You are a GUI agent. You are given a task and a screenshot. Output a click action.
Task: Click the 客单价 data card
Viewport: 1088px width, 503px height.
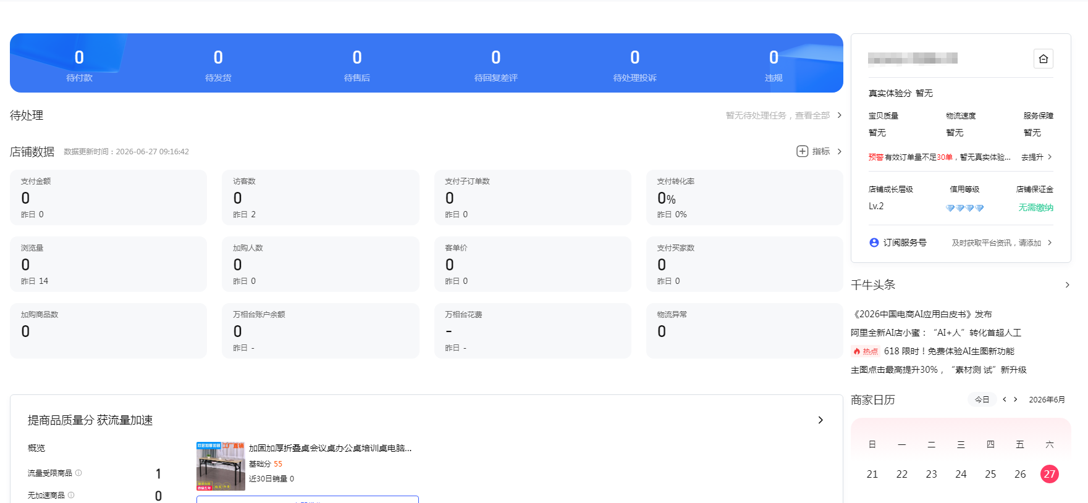tap(533, 264)
